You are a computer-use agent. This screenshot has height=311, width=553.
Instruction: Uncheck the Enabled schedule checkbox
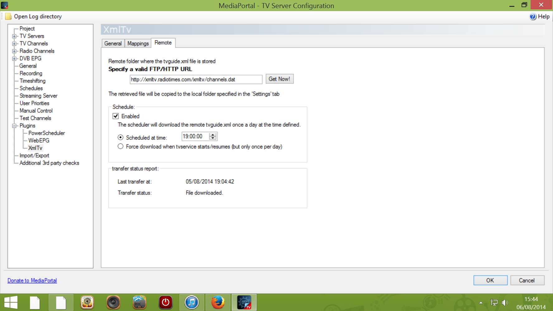(x=116, y=116)
